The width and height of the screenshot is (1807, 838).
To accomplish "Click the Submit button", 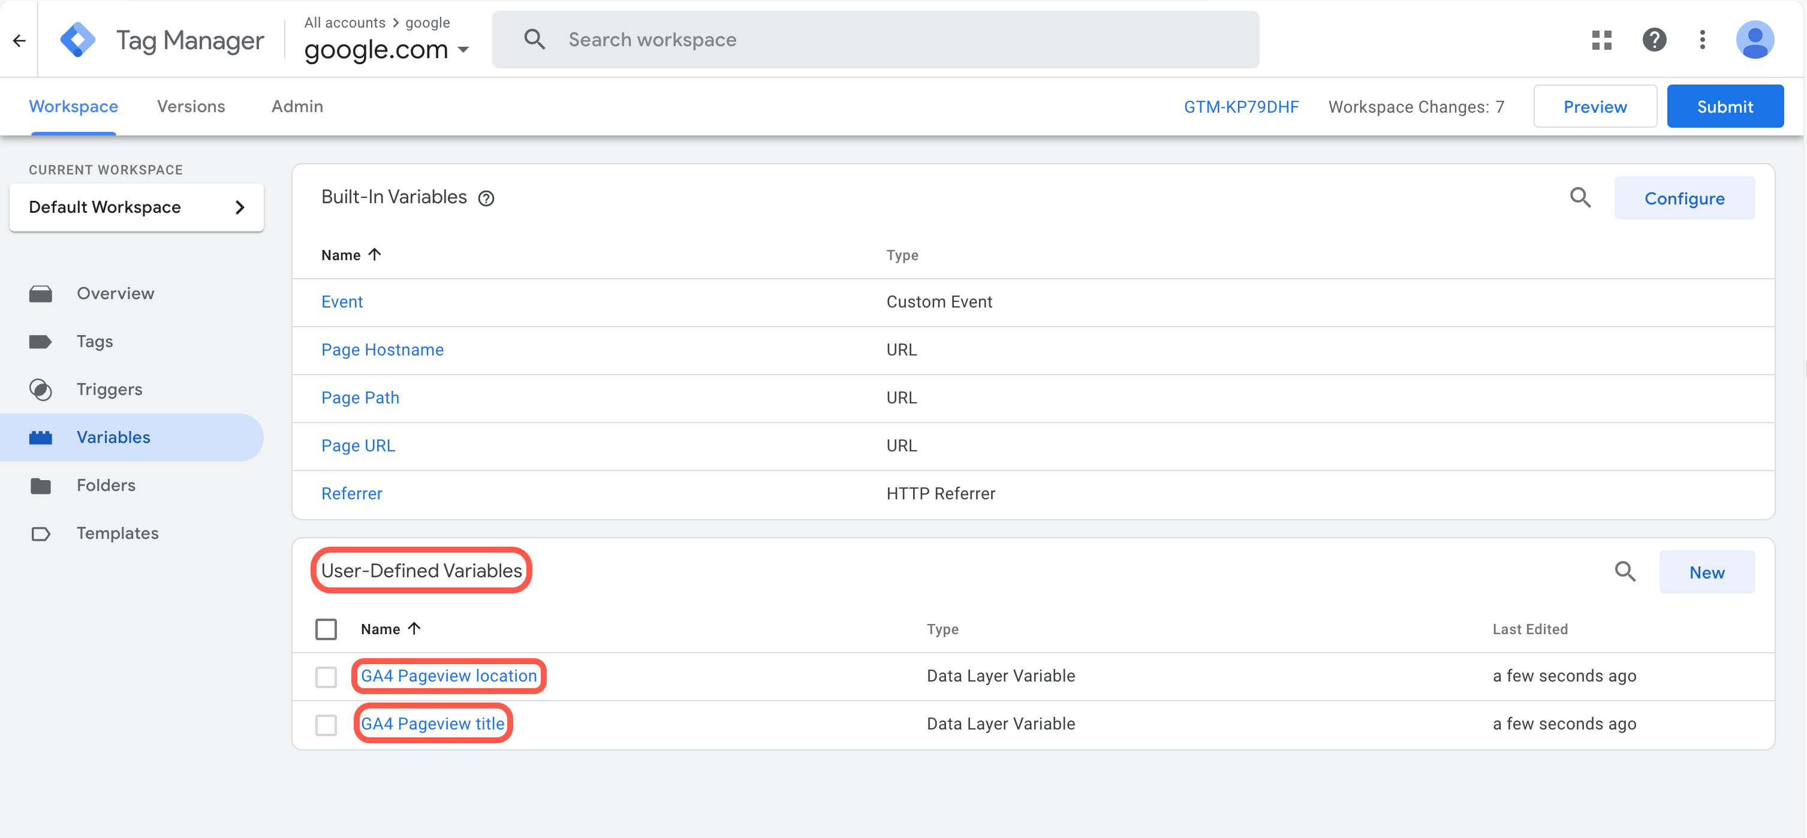I will pyautogui.click(x=1725, y=107).
